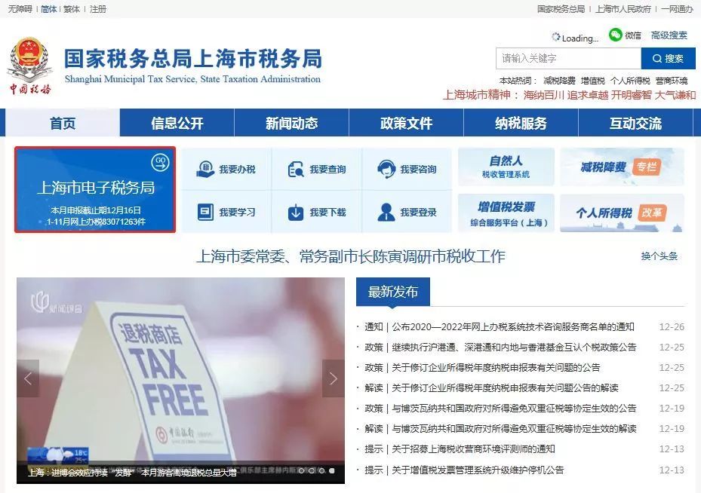
Task: Open the 首页 navigation tab
Action: click(63, 123)
